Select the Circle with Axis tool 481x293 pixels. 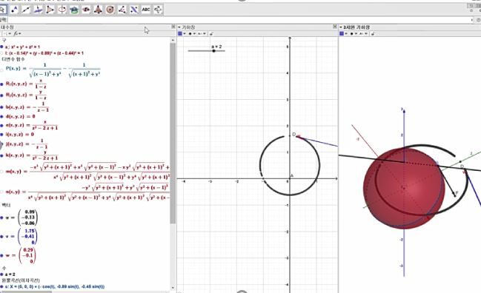coord(62,10)
